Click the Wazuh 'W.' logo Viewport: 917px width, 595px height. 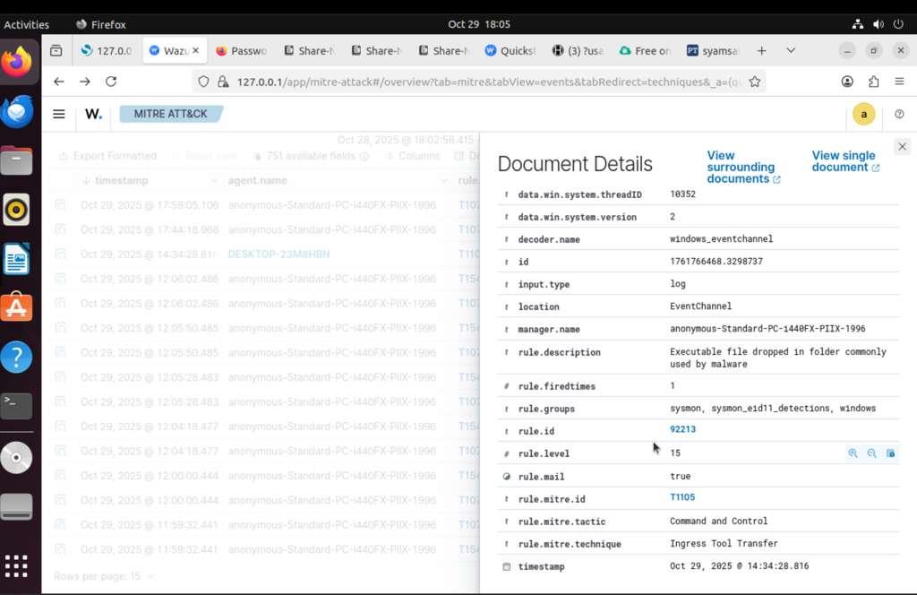(93, 114)
